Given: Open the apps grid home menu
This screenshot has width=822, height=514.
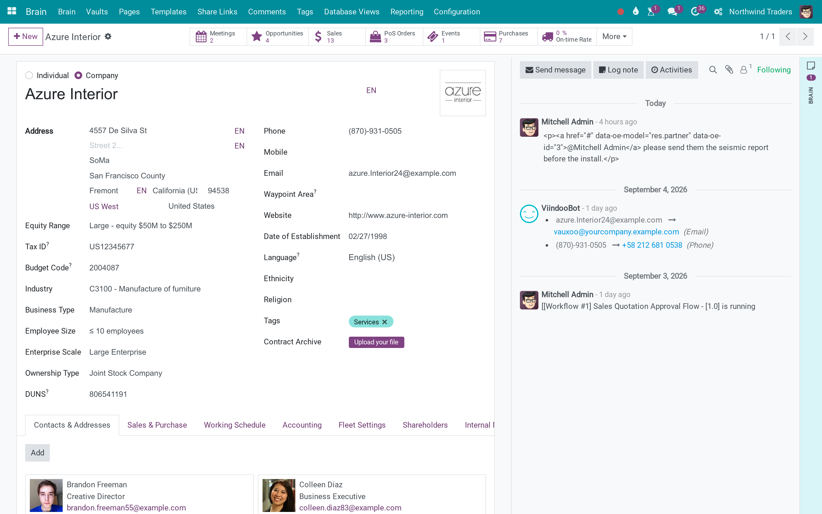Looking at the screenshot, I should click(x=12, y=12).
